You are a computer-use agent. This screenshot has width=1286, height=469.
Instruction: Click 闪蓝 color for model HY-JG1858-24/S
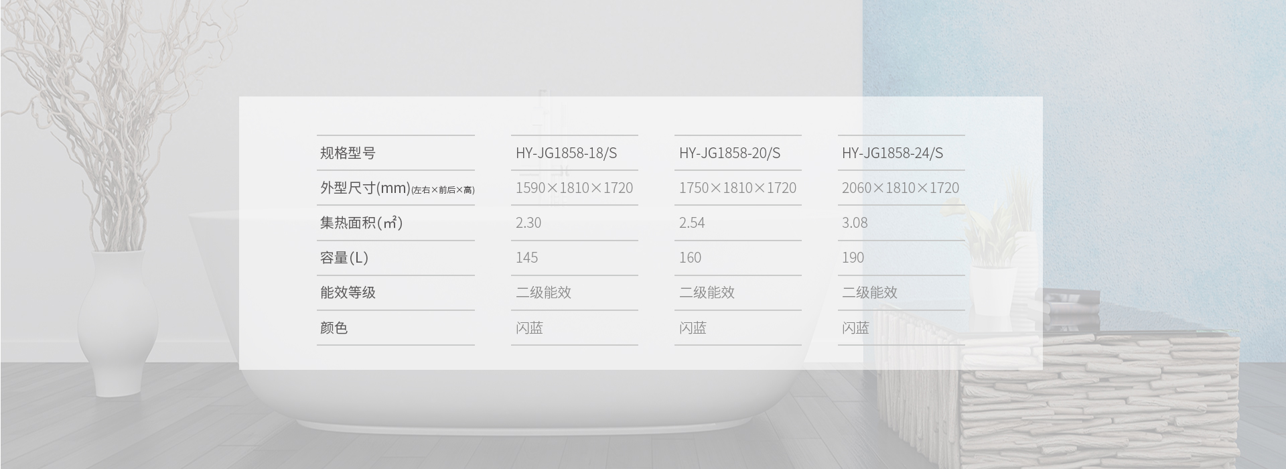pyautogui.click(x=855, y=328)
